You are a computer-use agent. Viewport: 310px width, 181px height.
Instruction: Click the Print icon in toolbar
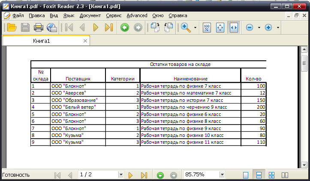[39, 27]
